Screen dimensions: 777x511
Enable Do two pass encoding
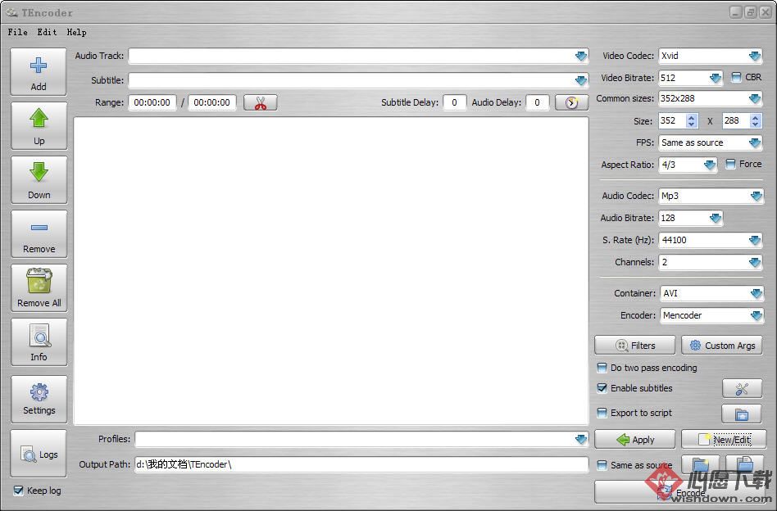tap(602, 368)
